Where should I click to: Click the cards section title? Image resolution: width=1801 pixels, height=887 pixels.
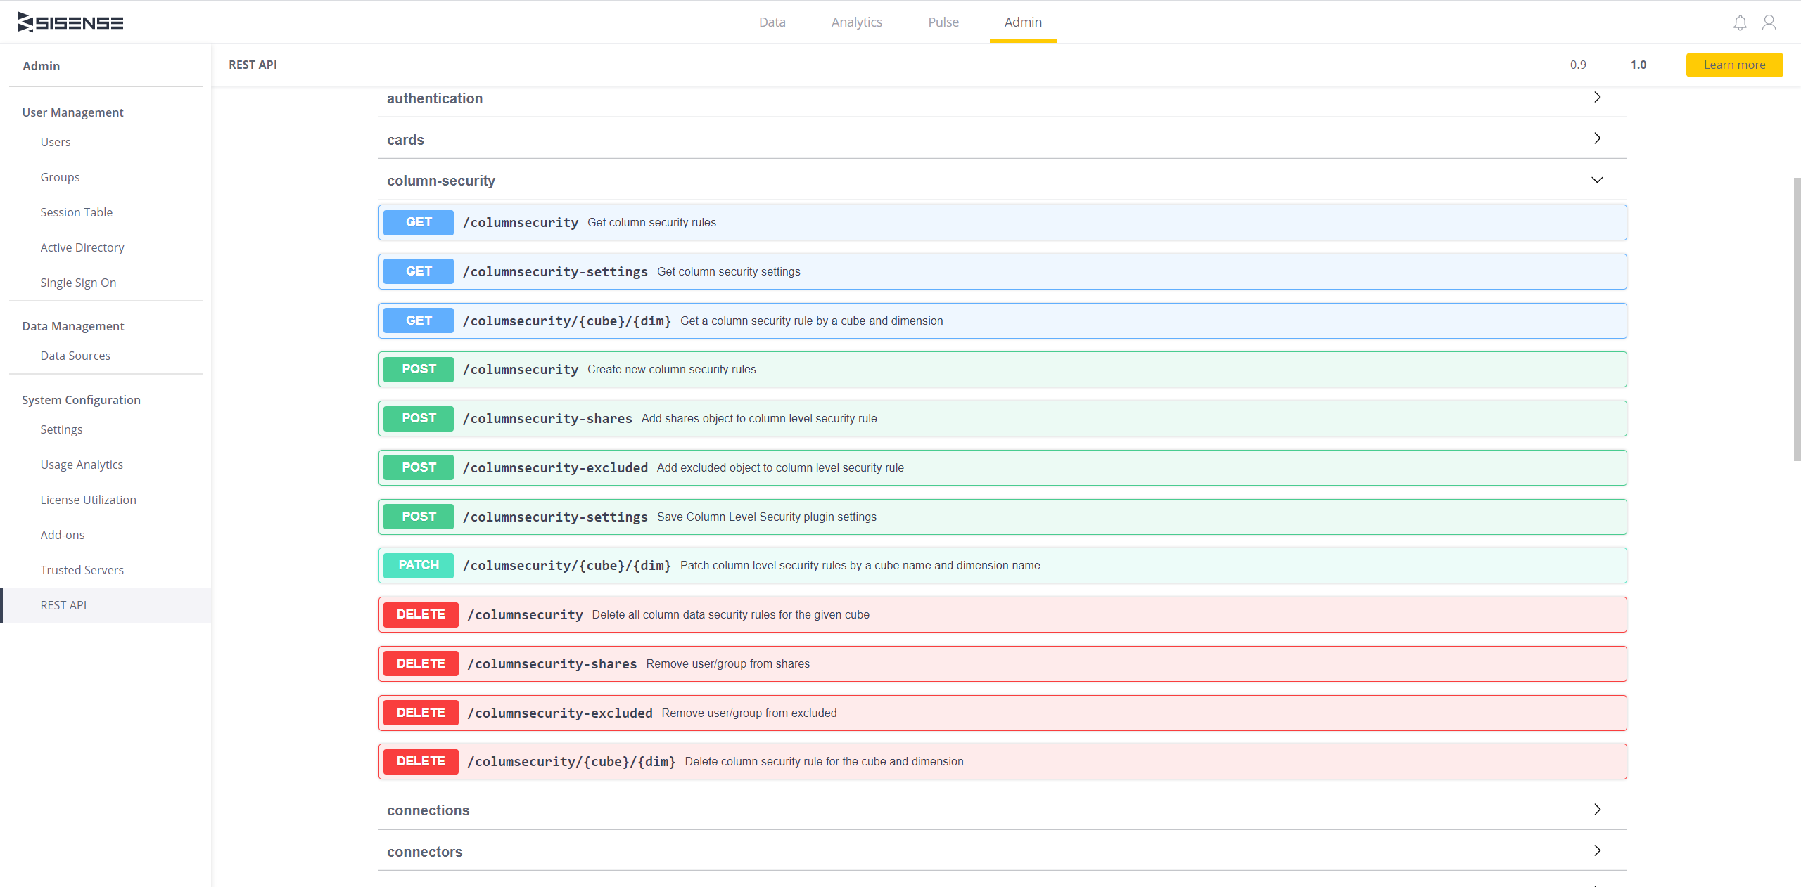405,140
